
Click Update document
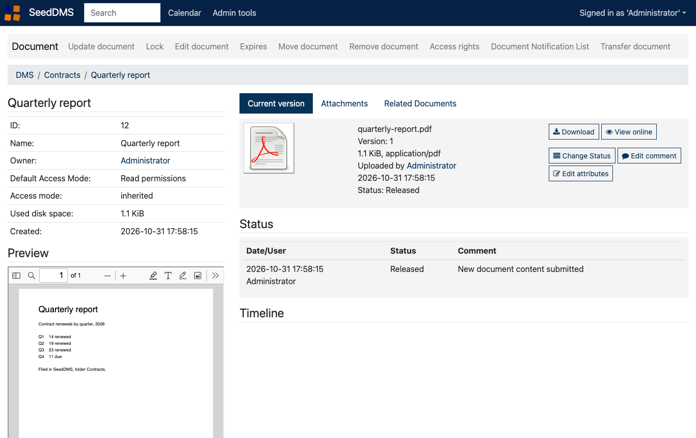(101, 46)
